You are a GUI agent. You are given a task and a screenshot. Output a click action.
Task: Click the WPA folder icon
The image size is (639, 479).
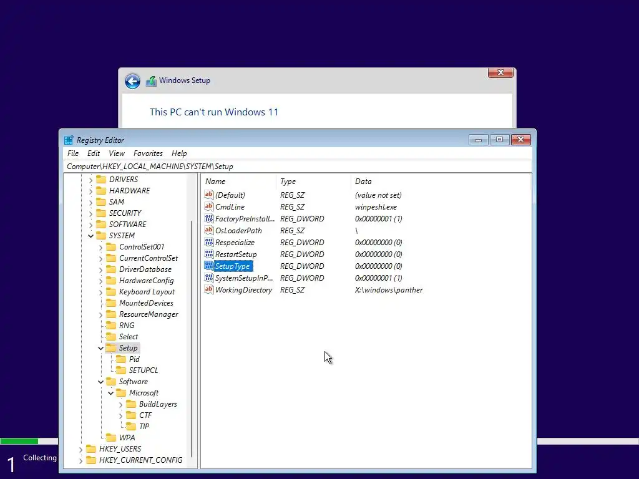(x=111, y=437)
